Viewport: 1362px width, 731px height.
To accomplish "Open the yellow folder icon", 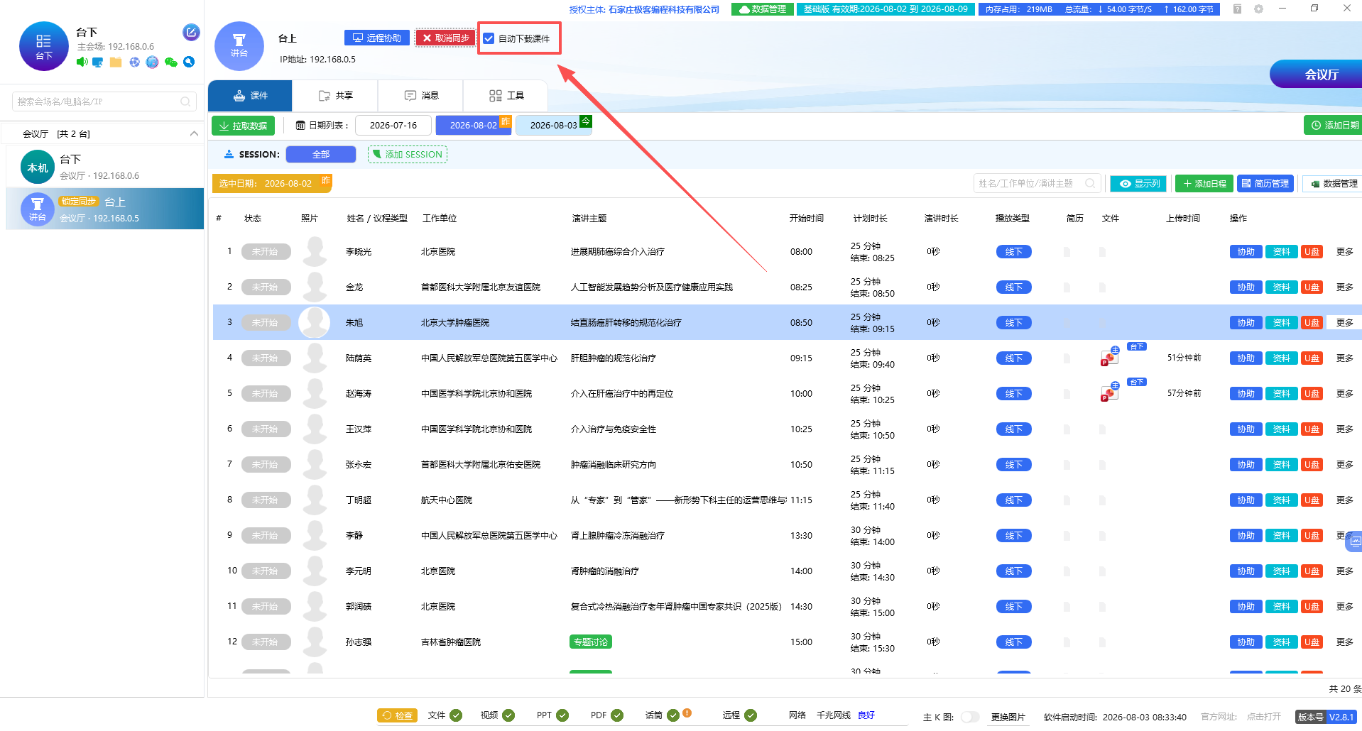I will (x=116, y=62).
